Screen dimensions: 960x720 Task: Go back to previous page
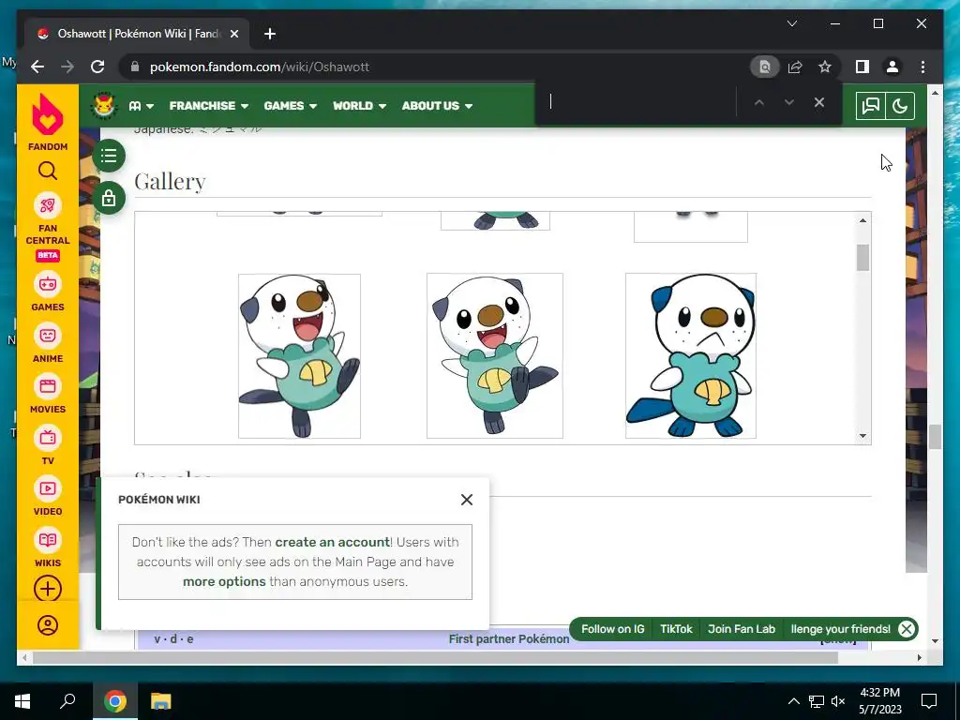pos(37,67)
